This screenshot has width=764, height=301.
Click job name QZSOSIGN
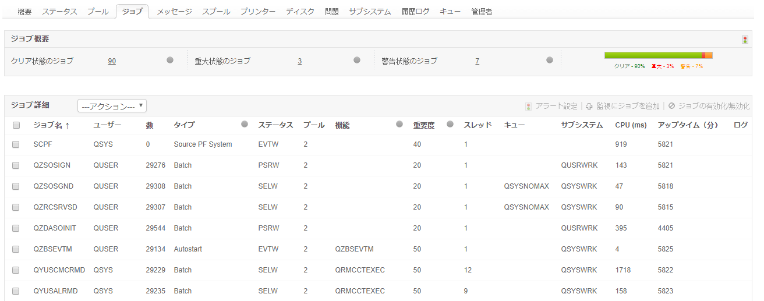point(52,165)
